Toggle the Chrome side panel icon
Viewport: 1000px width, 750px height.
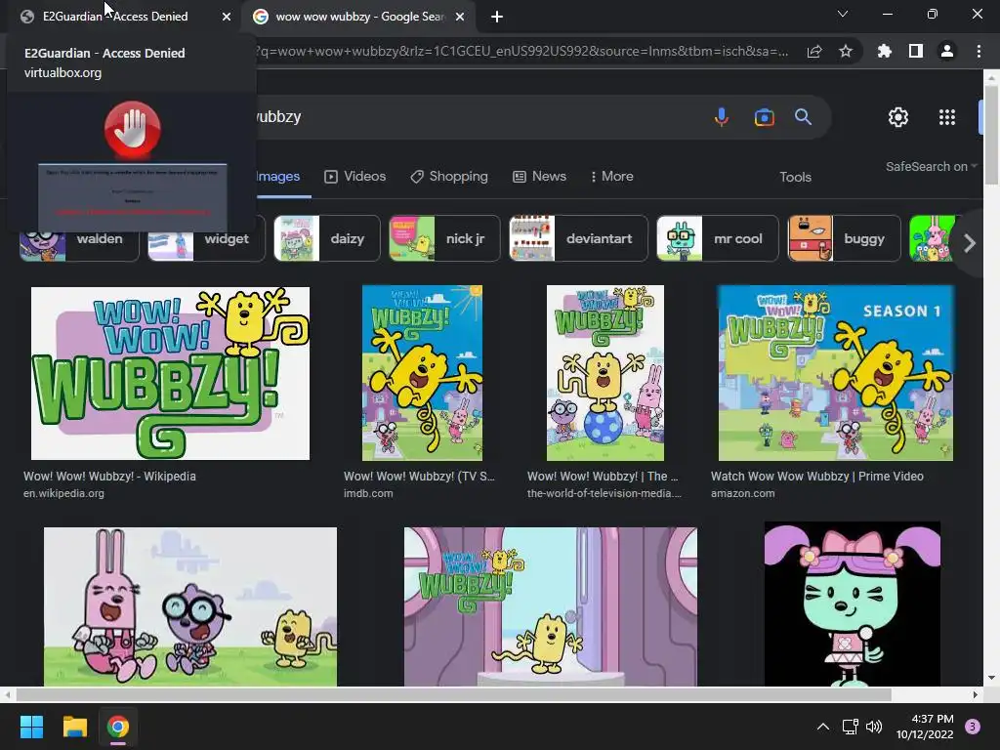(x=916, y=51)
